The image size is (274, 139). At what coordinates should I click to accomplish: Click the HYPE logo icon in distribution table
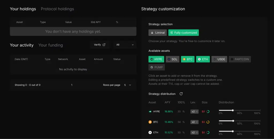pos(150,111)
